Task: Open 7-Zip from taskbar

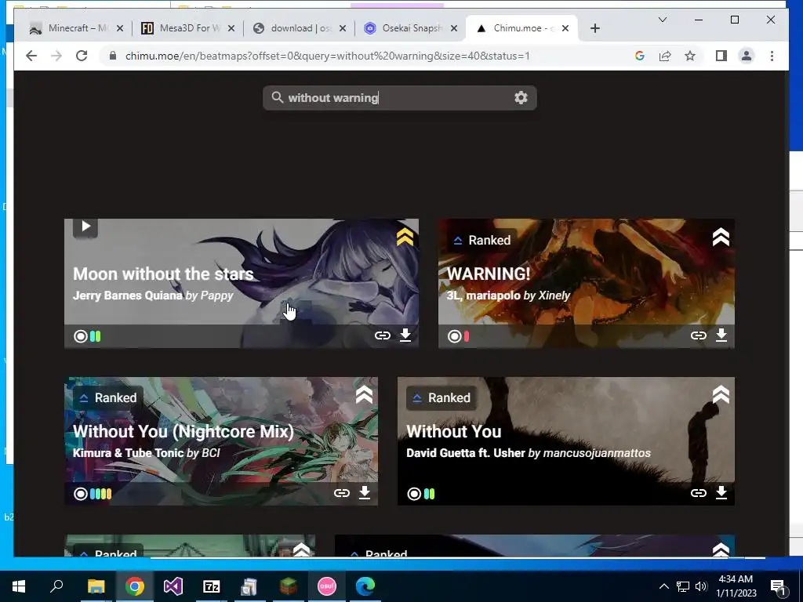Action: pyautogui.click(x=212, y=586)
